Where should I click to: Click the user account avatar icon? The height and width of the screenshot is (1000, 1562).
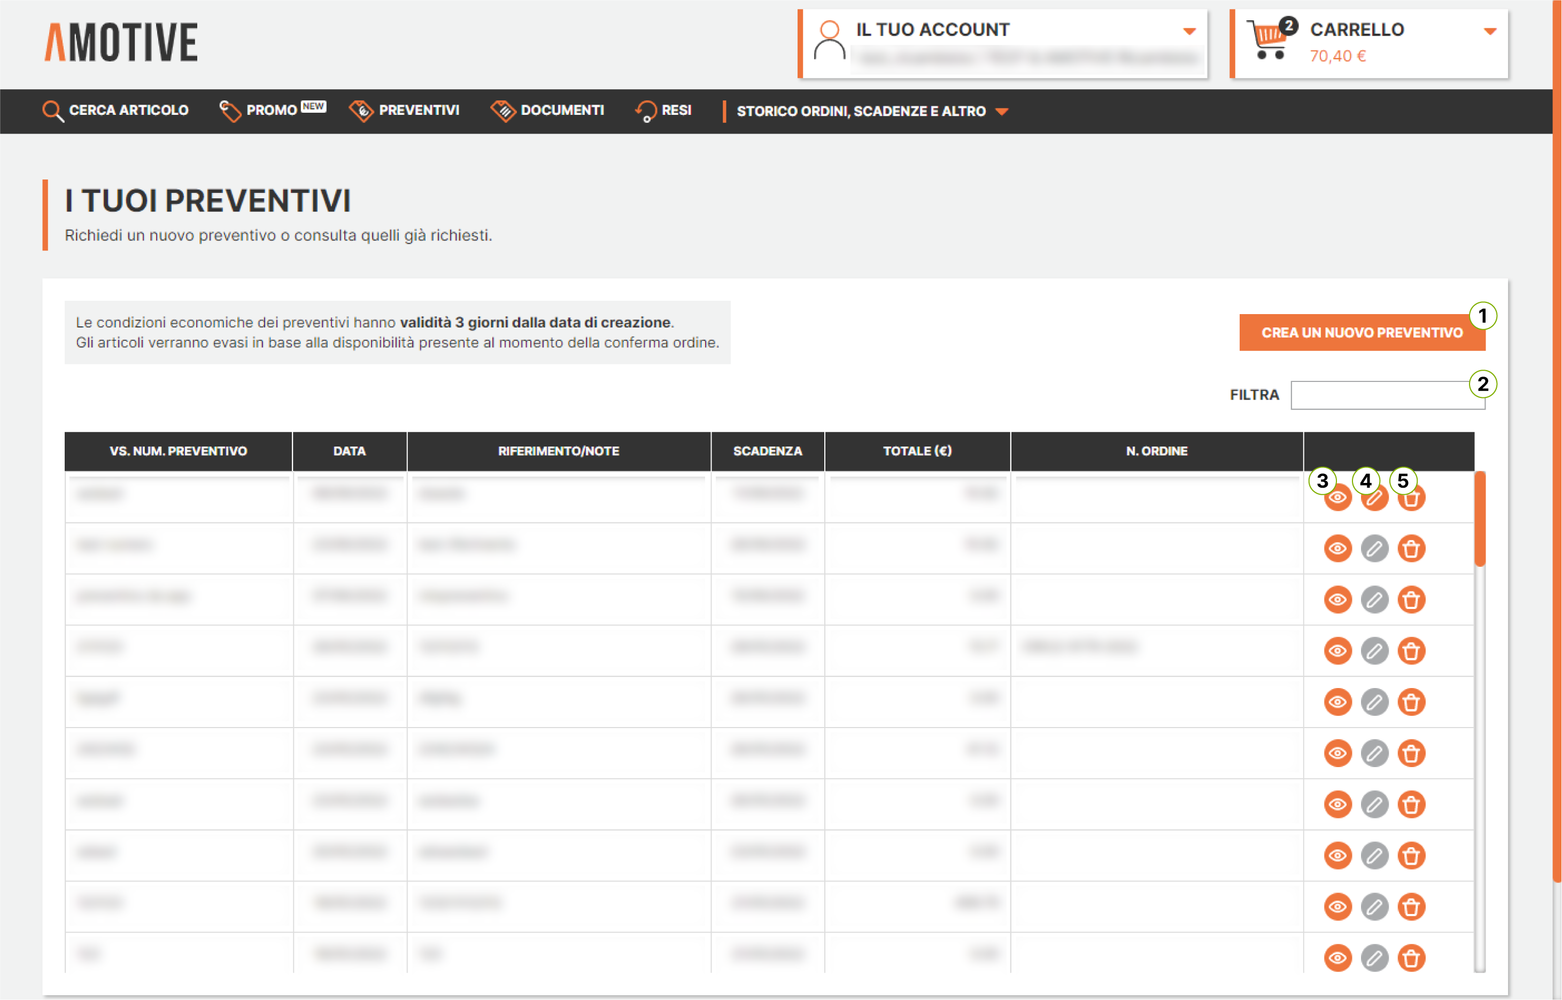[829, 41]
